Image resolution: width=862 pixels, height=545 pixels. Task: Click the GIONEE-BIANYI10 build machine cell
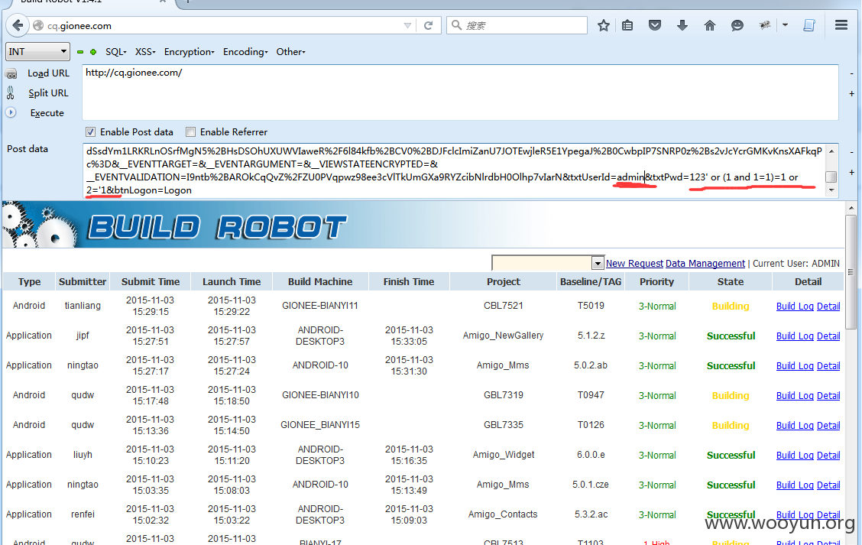tap(320, 395)
